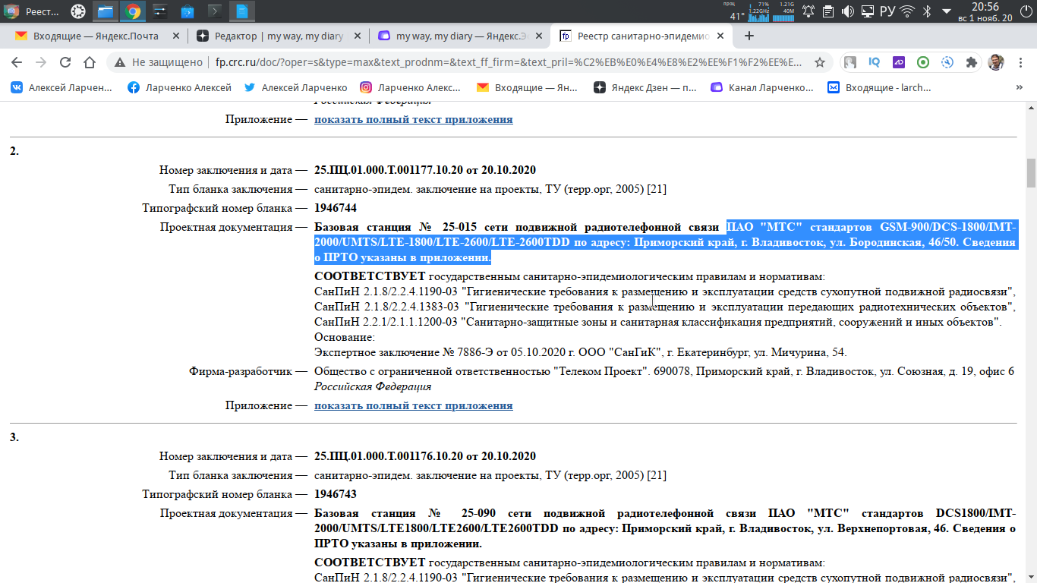Click conclusion number 25.ПЦ.01.000.Т.001177.10.20
The width and height of the screenshot is (1037, 583).
[x=425, y=170]
